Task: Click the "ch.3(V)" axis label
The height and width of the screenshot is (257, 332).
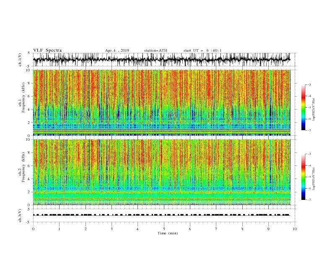Action: pos(20,215)
